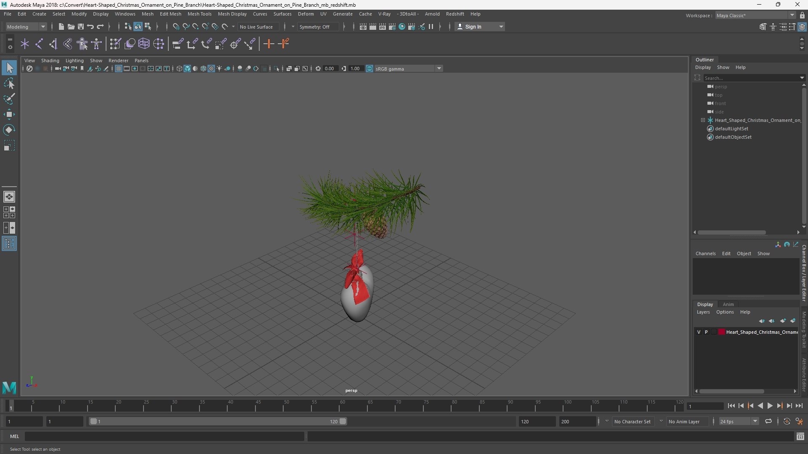Choose the Rotate tool
Image resolution: width=808 pixels, height=454 pixels.
click(x=9, y=130)
